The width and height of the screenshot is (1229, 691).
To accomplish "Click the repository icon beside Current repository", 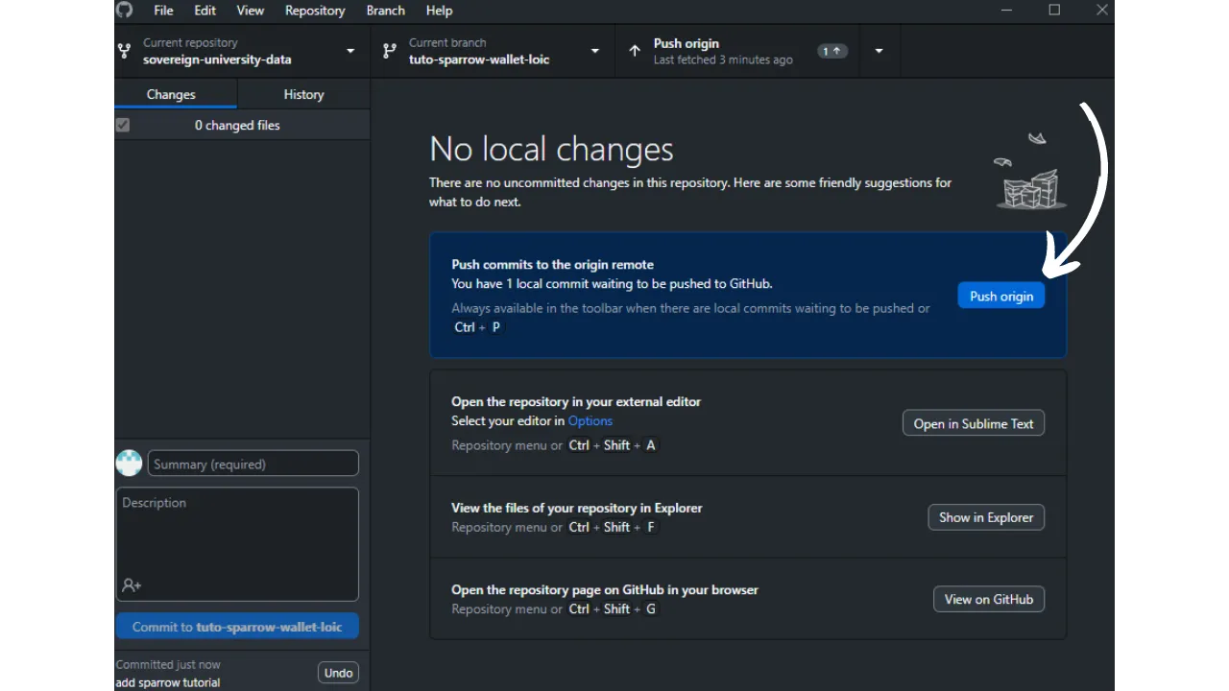I will (124, 51).
